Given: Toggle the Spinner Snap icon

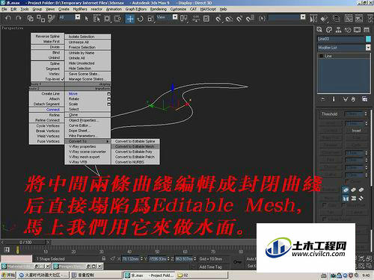Looking at the screenshot, I should [250, 19].
